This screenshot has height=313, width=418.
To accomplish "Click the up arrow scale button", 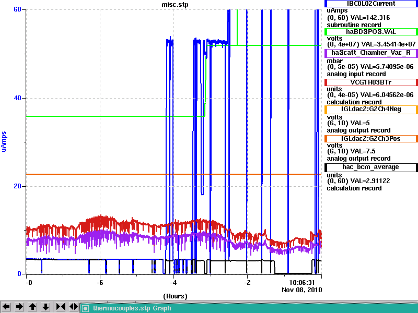I will click(x=32, y=307).
